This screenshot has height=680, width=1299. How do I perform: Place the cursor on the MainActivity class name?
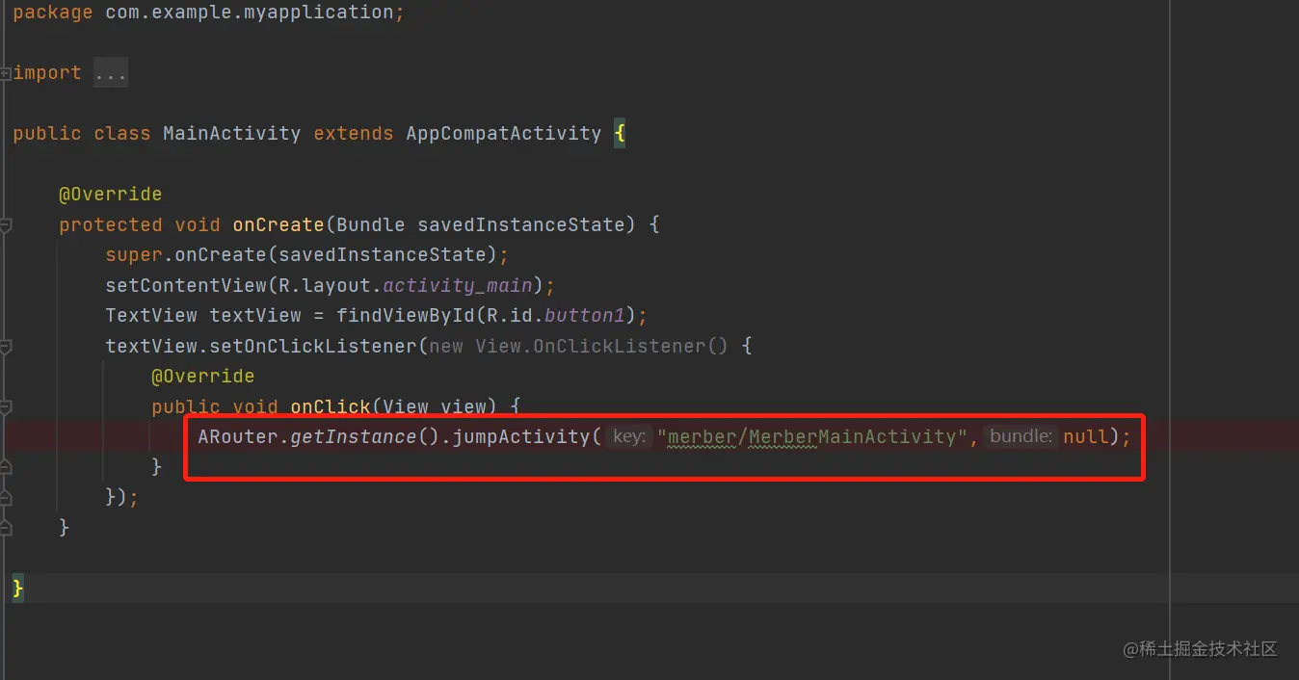pos(231,133)
